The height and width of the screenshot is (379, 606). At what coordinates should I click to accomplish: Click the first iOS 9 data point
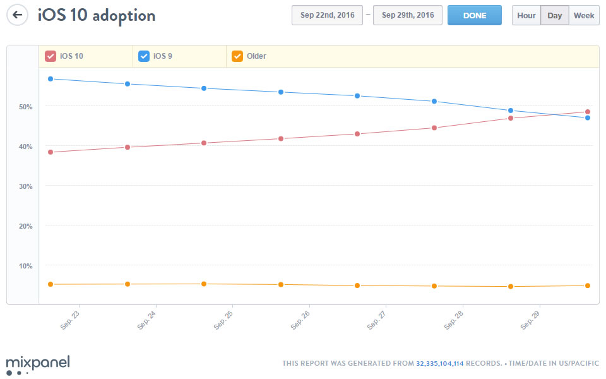50,79
